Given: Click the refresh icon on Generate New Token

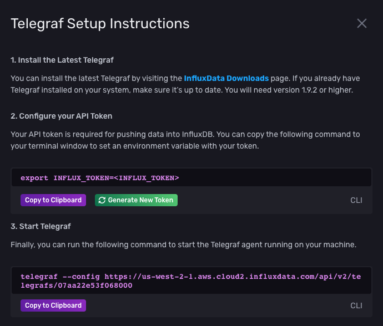Looking at the screenshot, I should (x=102, y=200).
